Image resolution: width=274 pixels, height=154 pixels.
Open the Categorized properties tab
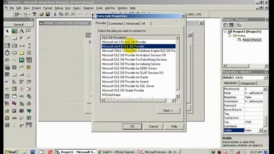point(247,83)
